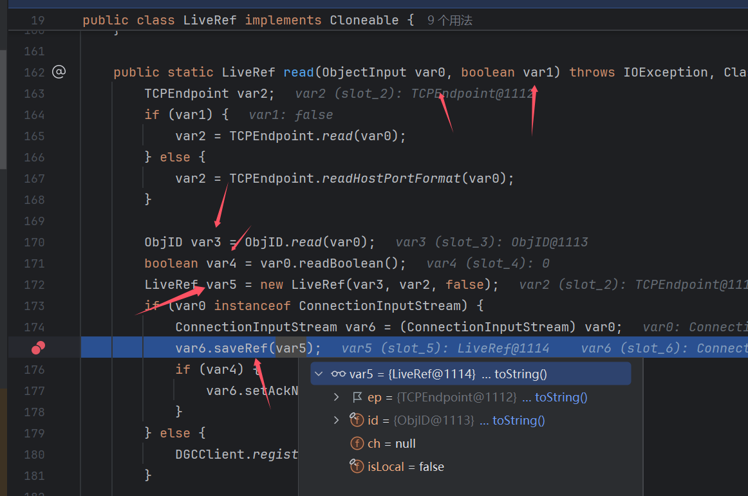This screenshot has width=748, height=496.
Task: Click inline hint 'var4 (slot_4): 0'
Action: click(x=488, y=263)
